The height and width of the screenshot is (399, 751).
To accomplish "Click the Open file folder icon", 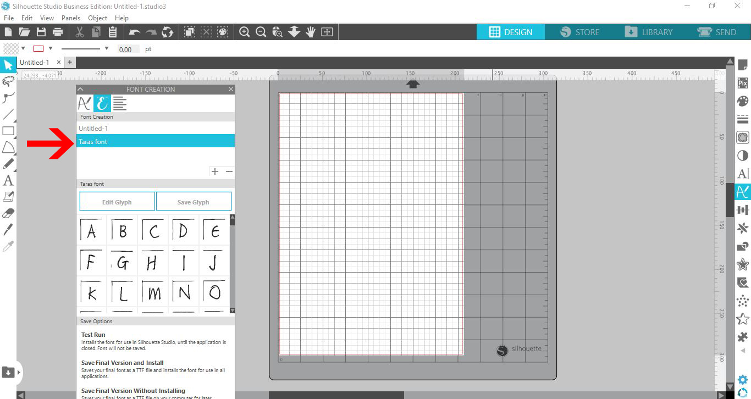I will (24, 32).
